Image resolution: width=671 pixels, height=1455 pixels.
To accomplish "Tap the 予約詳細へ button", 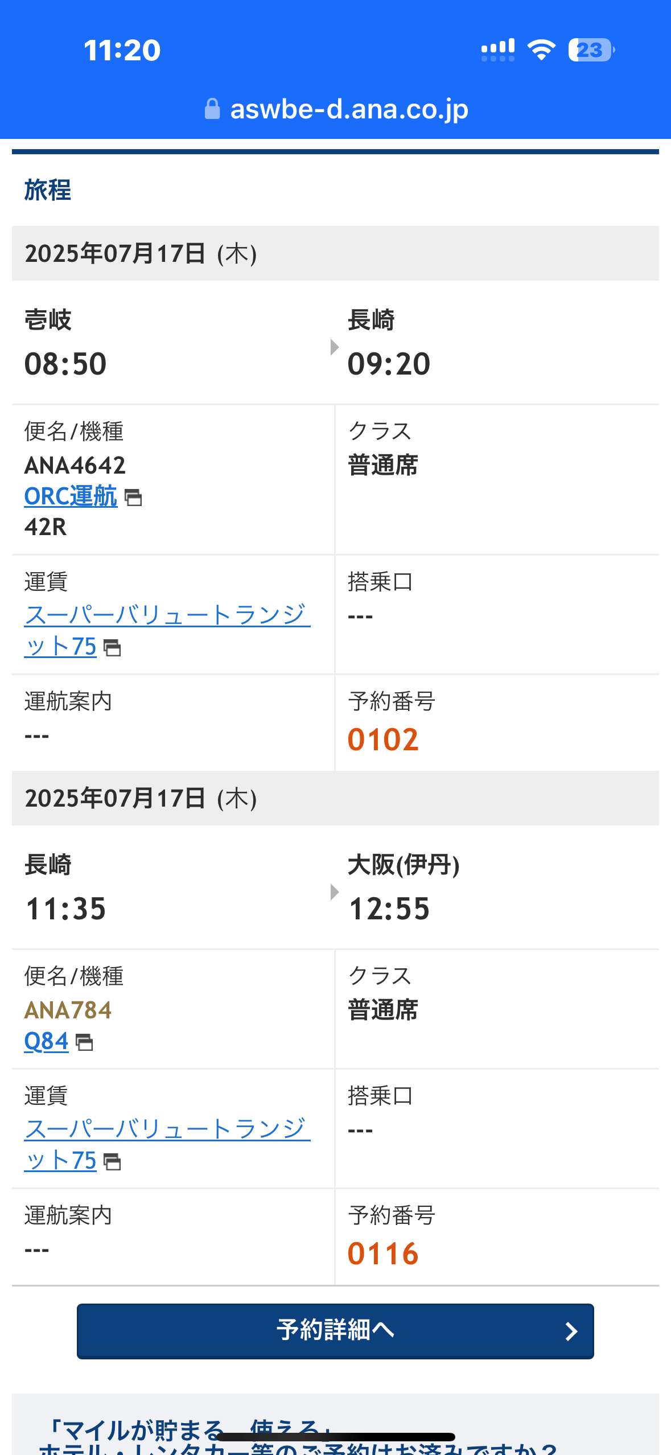I will click(335, 1331).
